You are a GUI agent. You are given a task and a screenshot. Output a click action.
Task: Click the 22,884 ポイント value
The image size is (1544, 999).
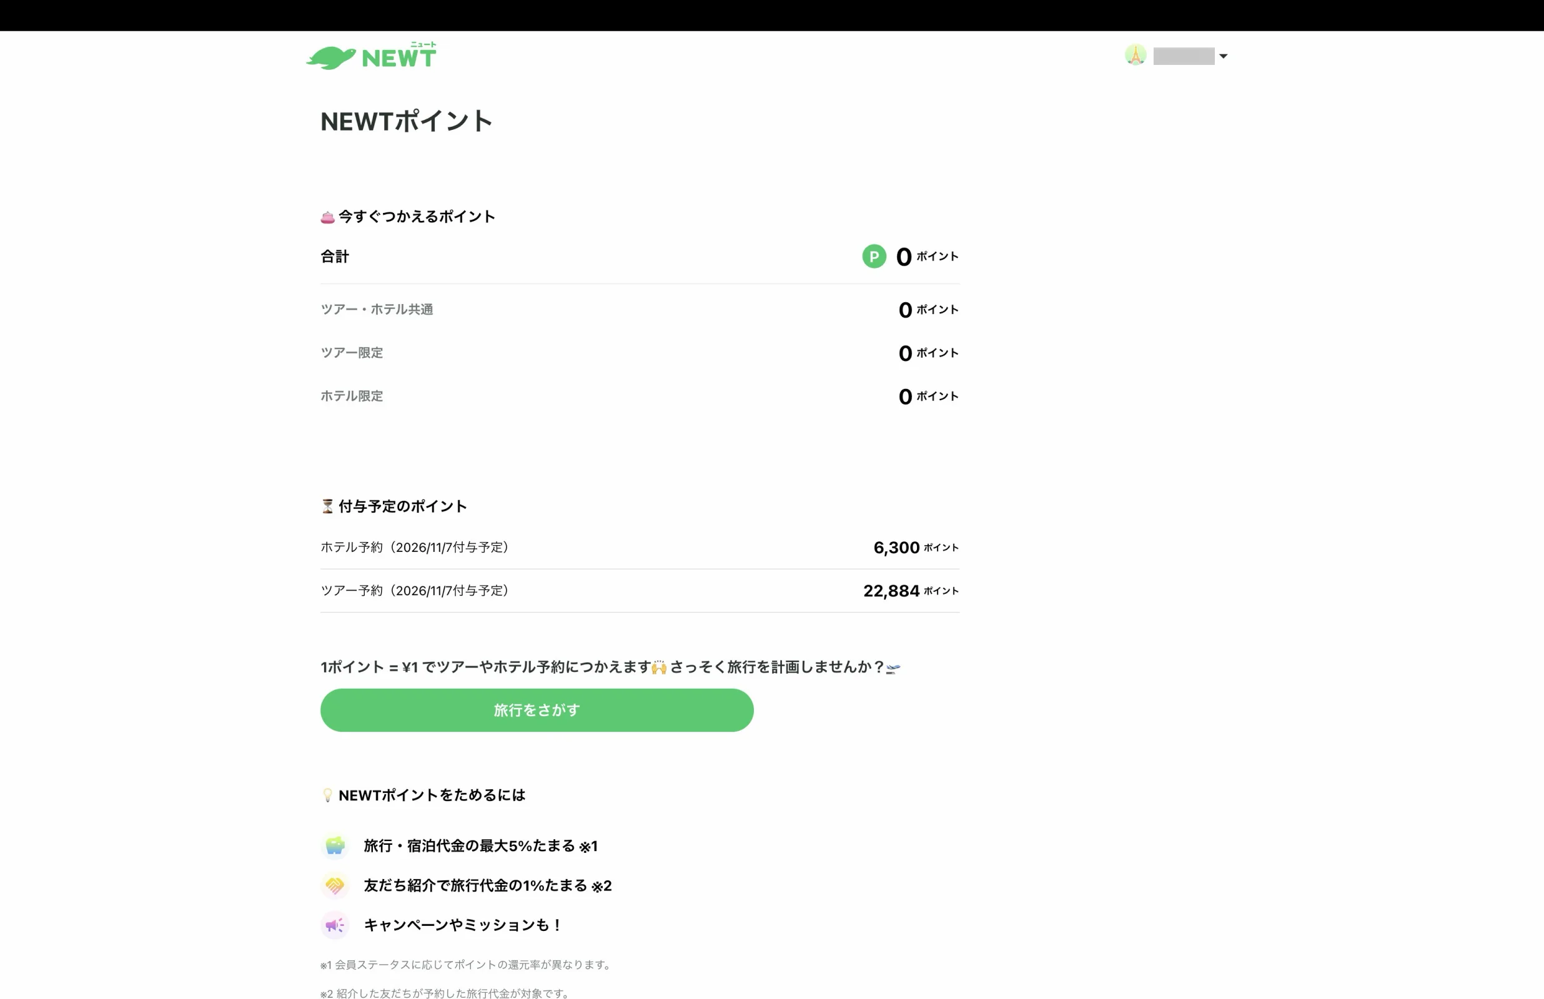tap(911, 591)
